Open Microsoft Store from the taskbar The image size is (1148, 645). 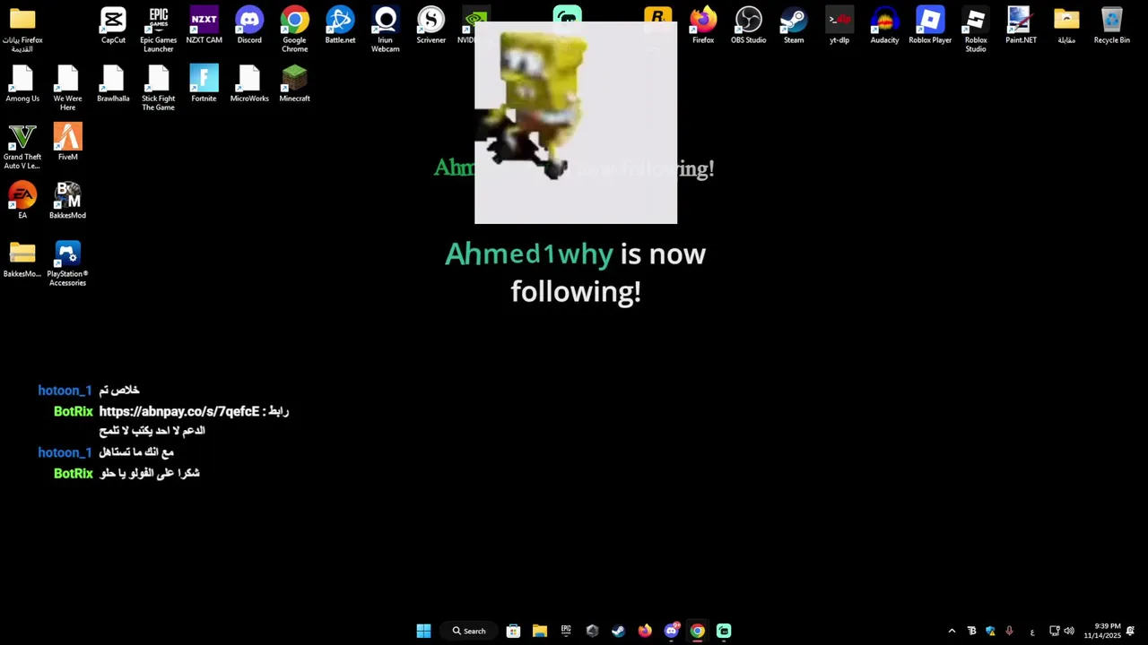[x=513, y=631]
